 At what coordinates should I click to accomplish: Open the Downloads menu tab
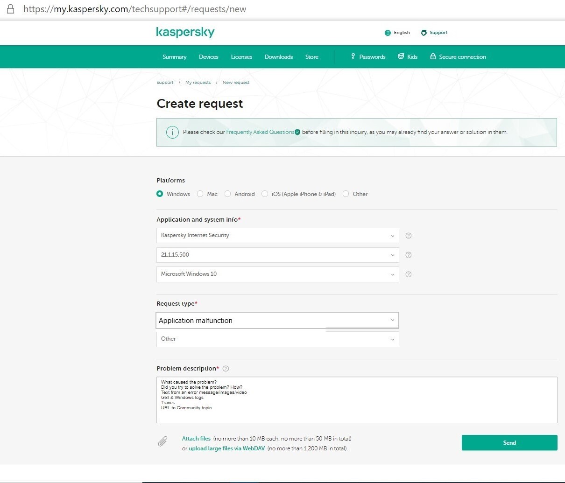point(279,57)
